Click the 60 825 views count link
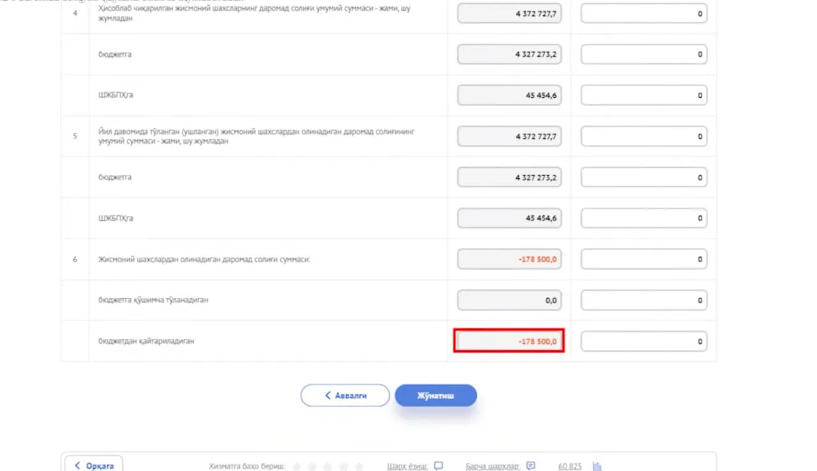This screenshot has width=817, height=471. [569, 466]
